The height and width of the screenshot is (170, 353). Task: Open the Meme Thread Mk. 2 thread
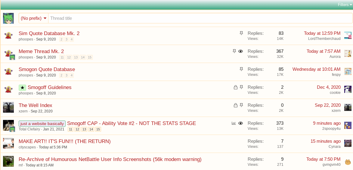pyautogui.click(x=41, y=51)
